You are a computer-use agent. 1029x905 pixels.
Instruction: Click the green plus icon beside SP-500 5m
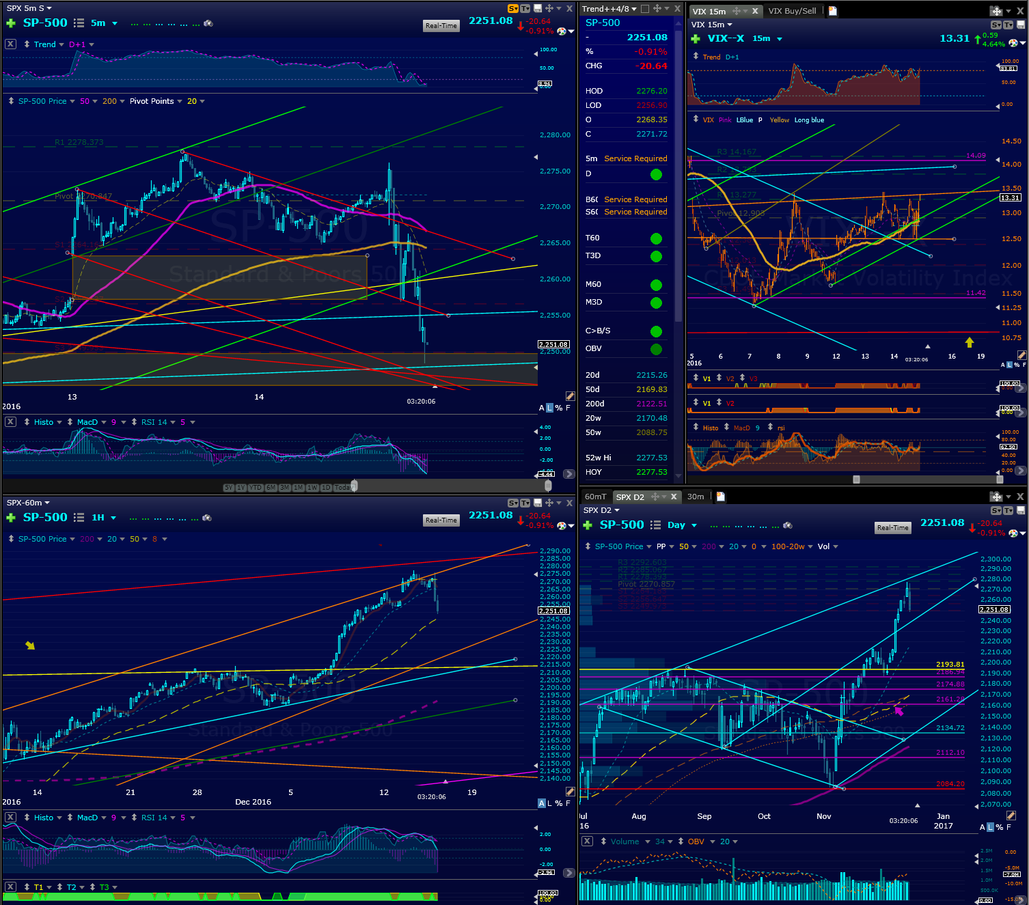coord(11,23)
